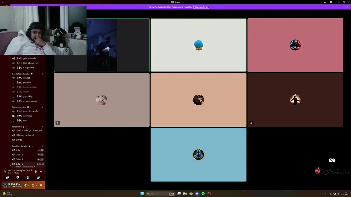
Task: Open the activities launcher
Action: [x=28, y=178]
